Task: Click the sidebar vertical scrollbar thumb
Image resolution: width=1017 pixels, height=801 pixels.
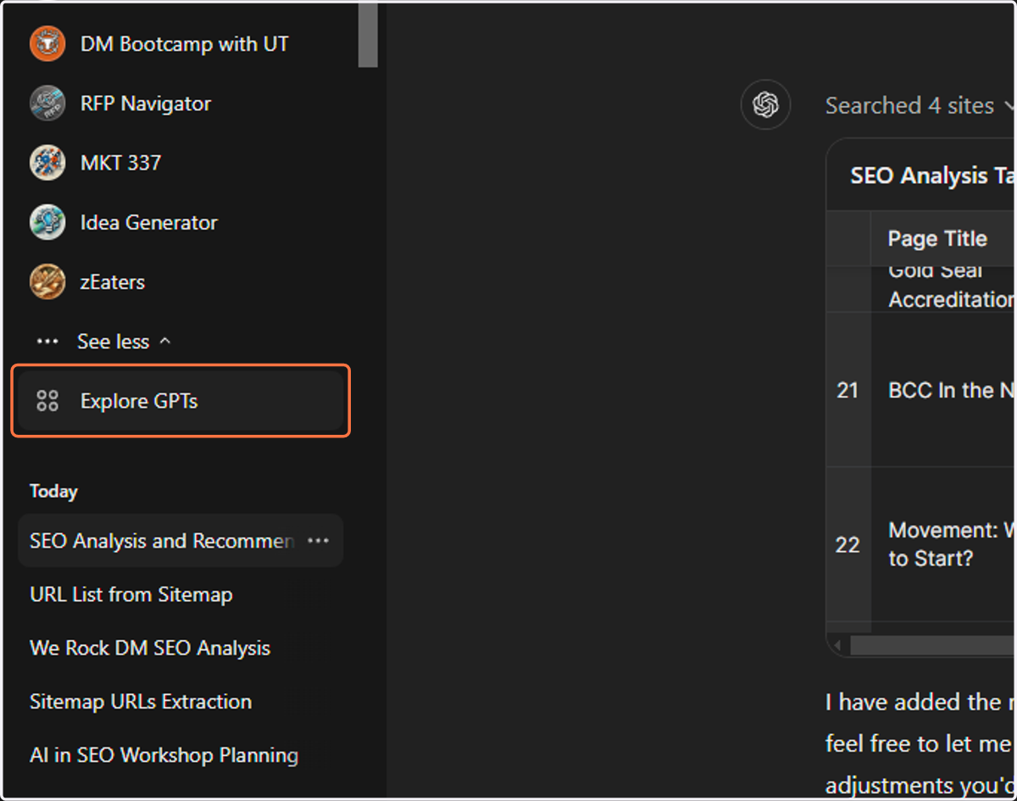Action: pos(368,34)
